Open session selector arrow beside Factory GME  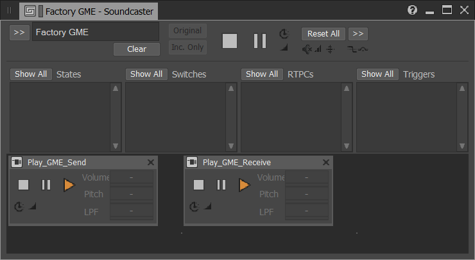pyautogui.click(x=19, y=33)
